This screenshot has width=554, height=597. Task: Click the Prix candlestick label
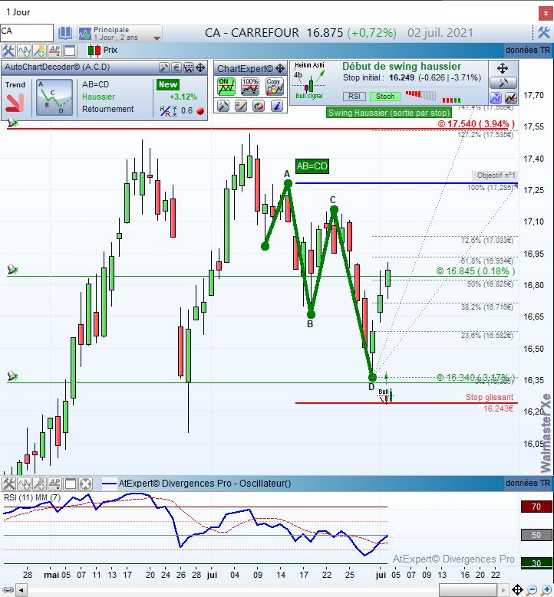[110, 51]
